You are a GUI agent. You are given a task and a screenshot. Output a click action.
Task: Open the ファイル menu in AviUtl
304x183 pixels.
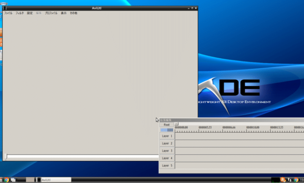click(8, 13)
